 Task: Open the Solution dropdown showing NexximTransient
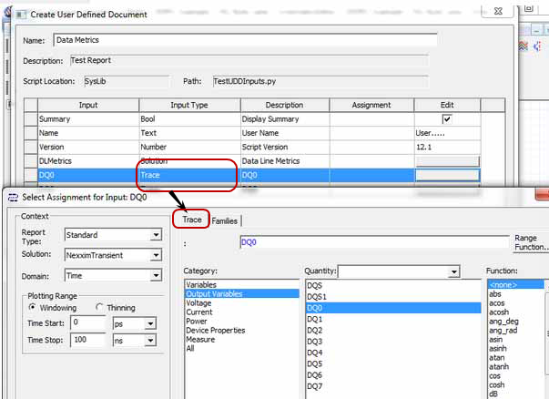156,255
